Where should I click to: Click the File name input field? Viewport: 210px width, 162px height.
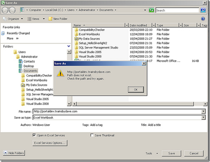pyautogui.click(x=117, y=112)
